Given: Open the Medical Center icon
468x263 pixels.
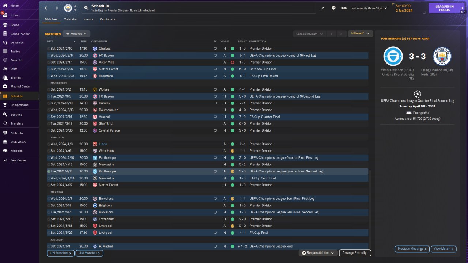Looking at the screenshot, I should 5,87.
